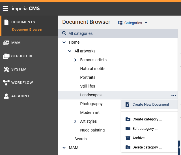Click the Archive box icon

point(128,138)
